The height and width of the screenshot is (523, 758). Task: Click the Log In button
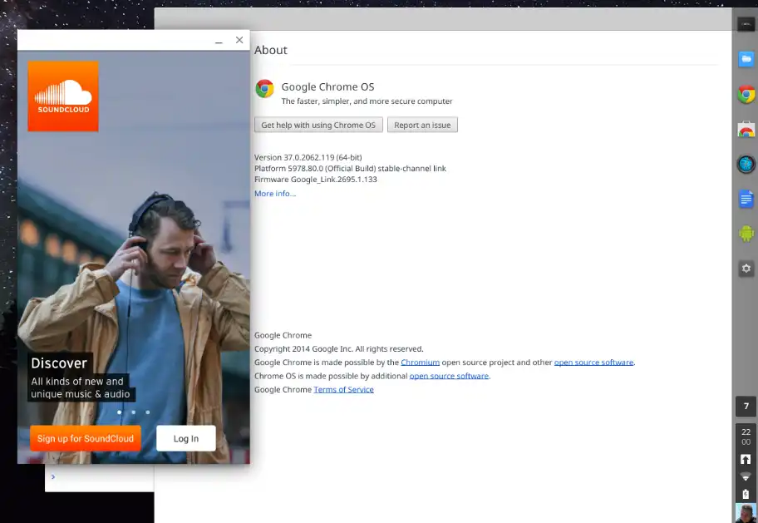186,438
